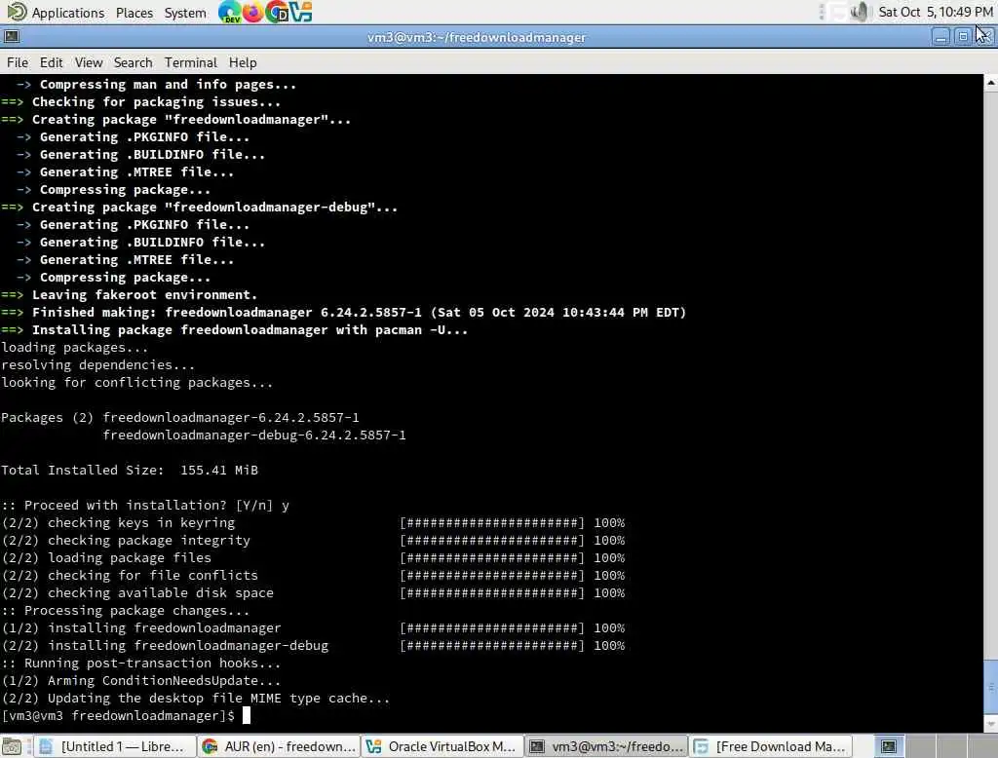Viewport: 998px width, 758px height.
Task: Launch Firefox from the top panel
Action: click(x=252, y=12)
